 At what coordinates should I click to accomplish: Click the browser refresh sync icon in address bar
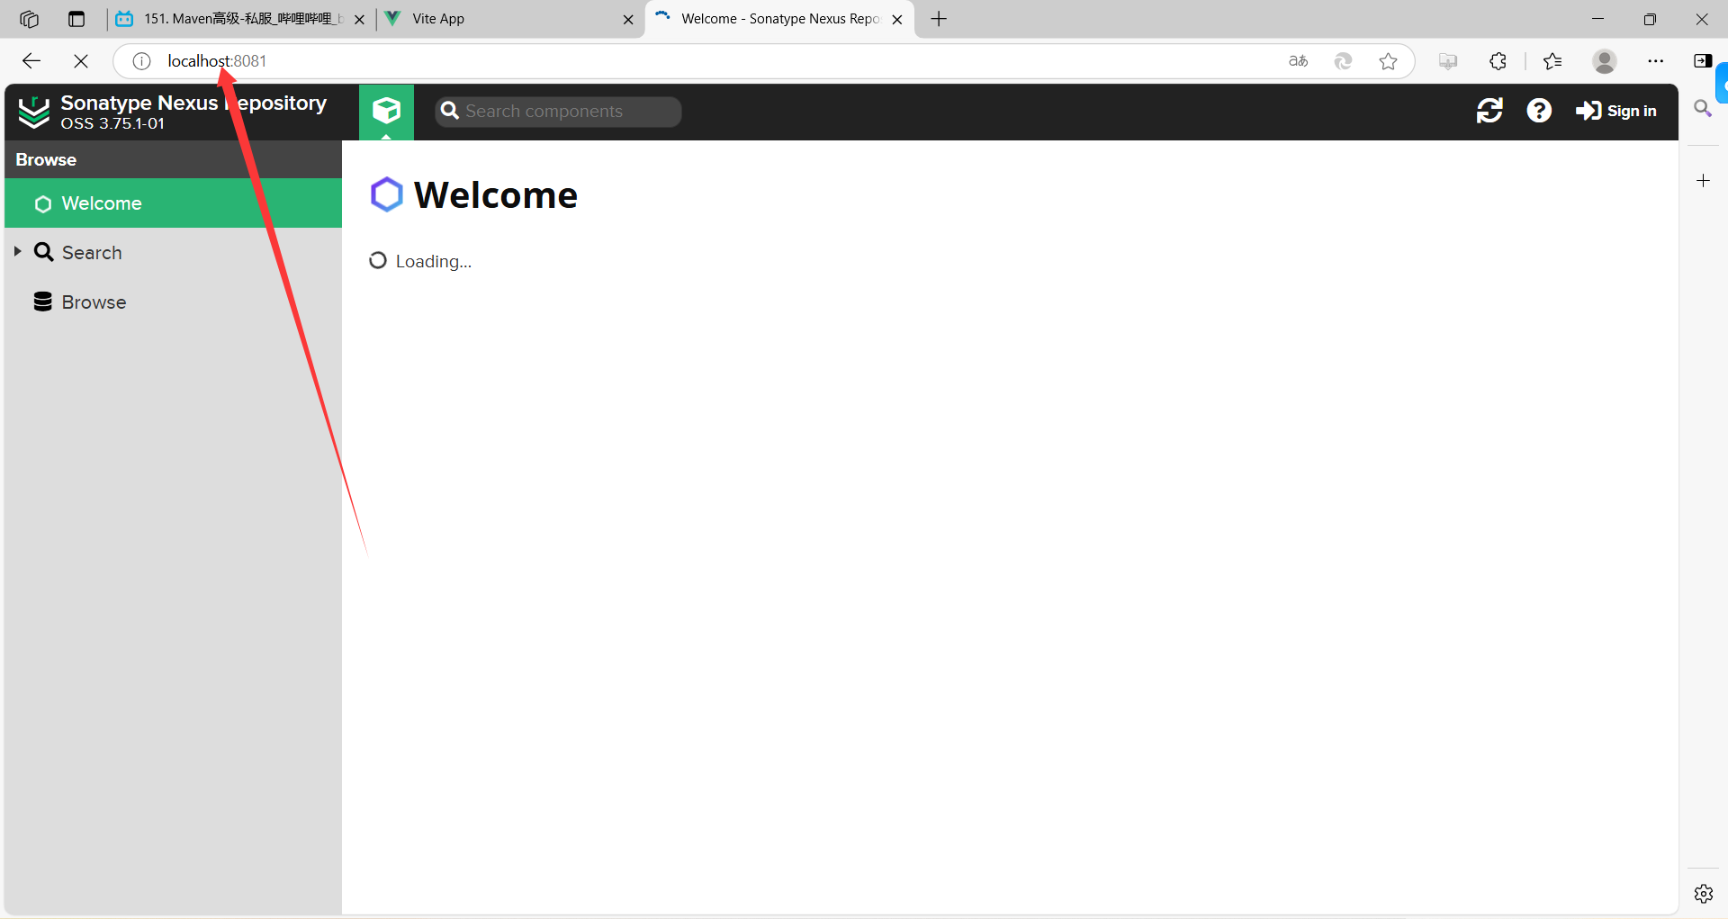[x=1343, y=61]
